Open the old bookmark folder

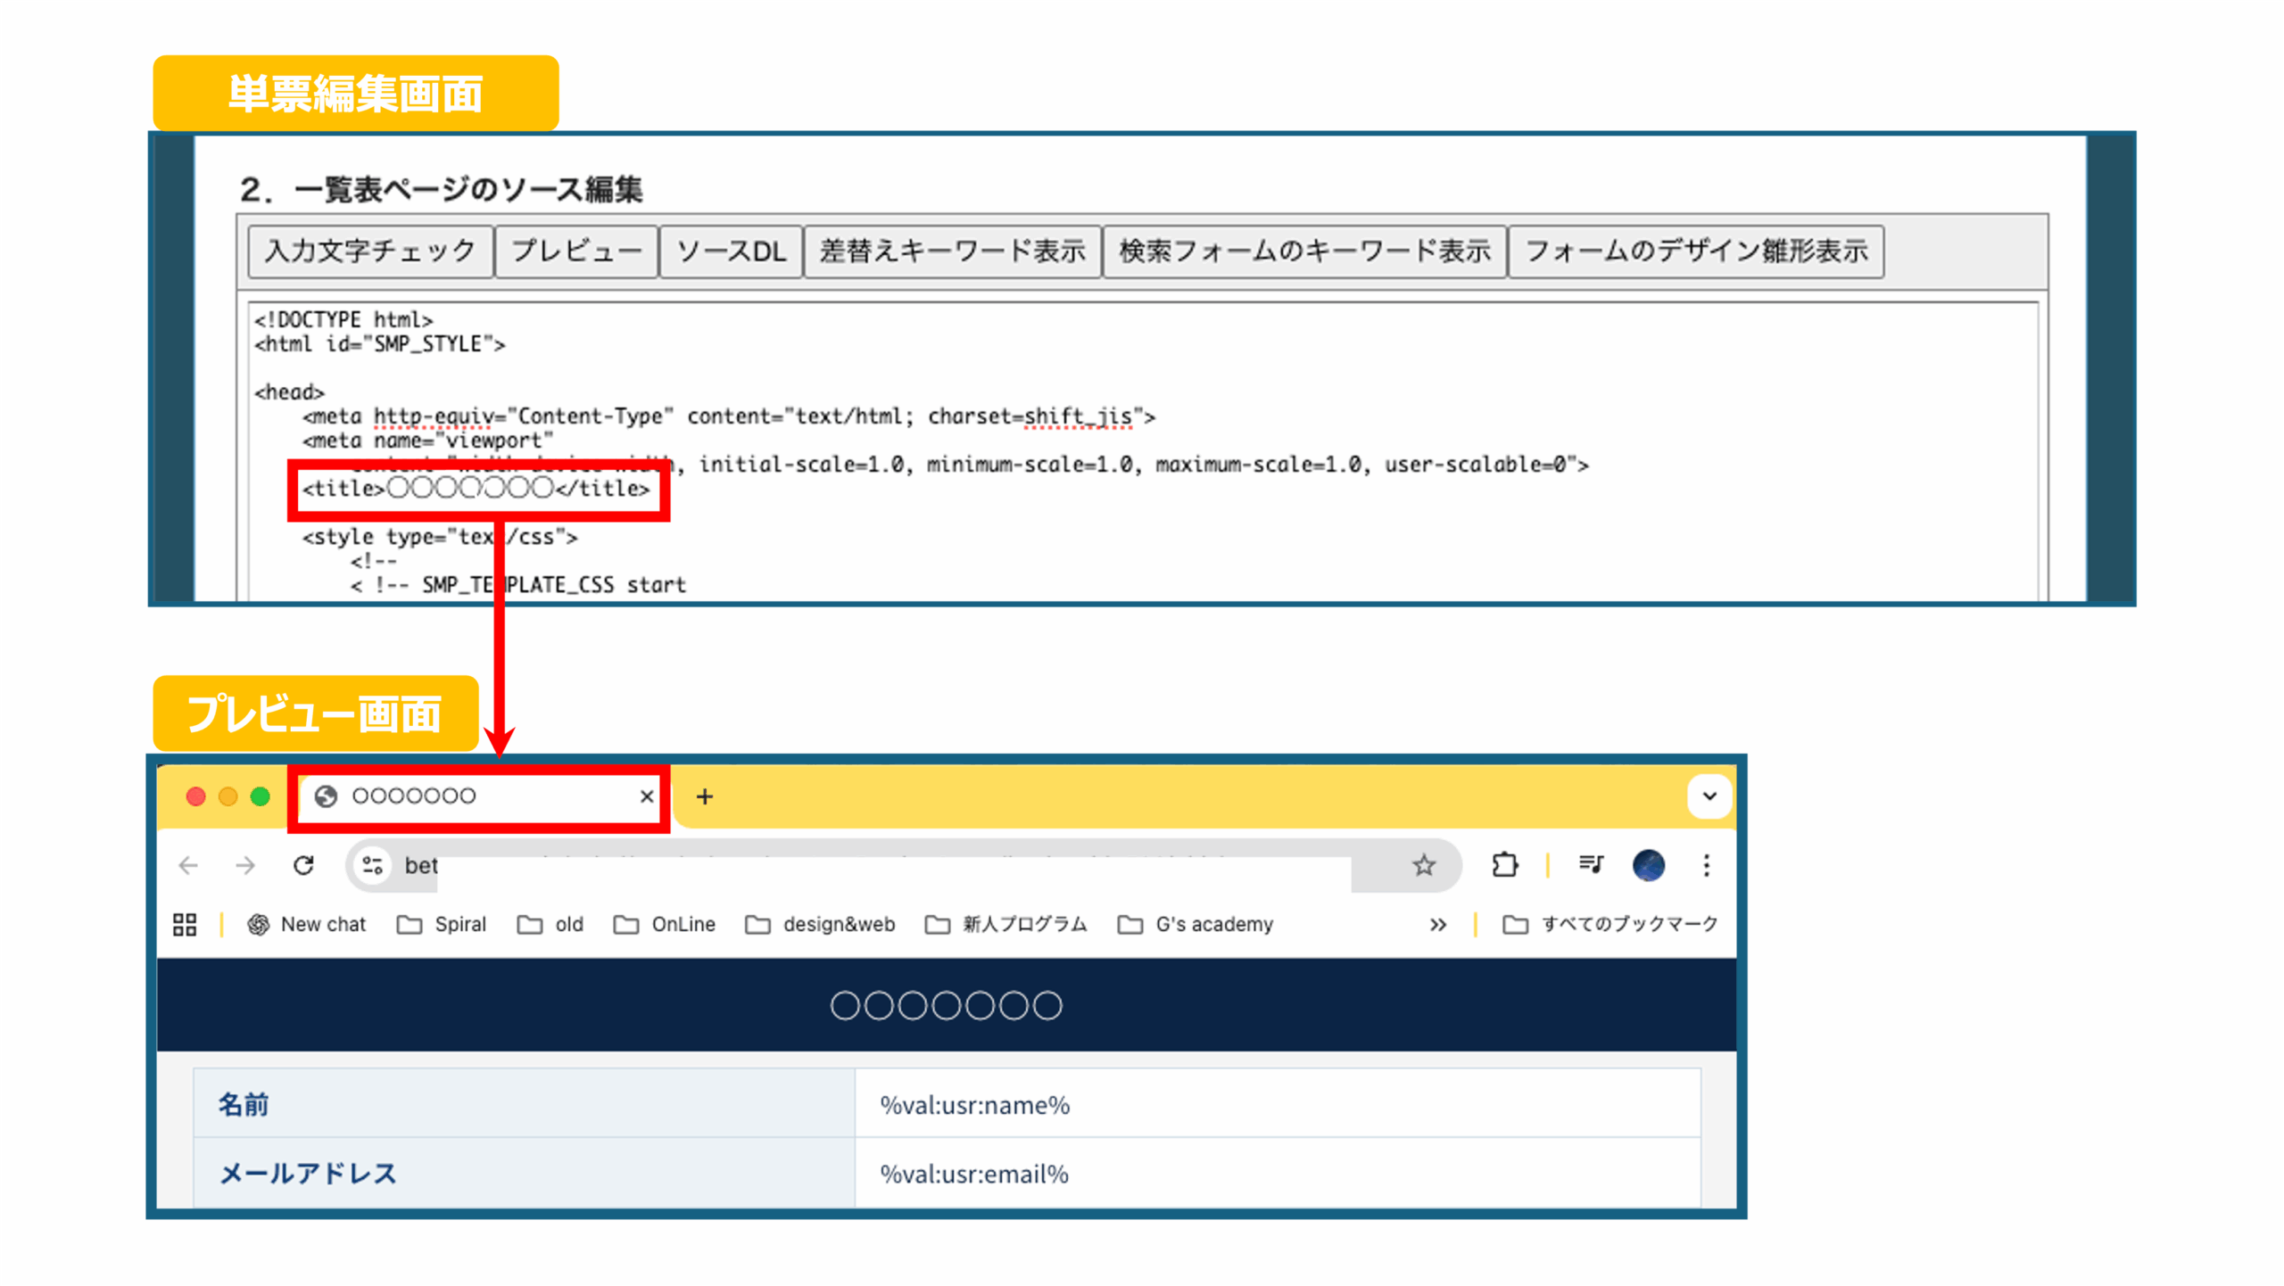tap(550, 925)
